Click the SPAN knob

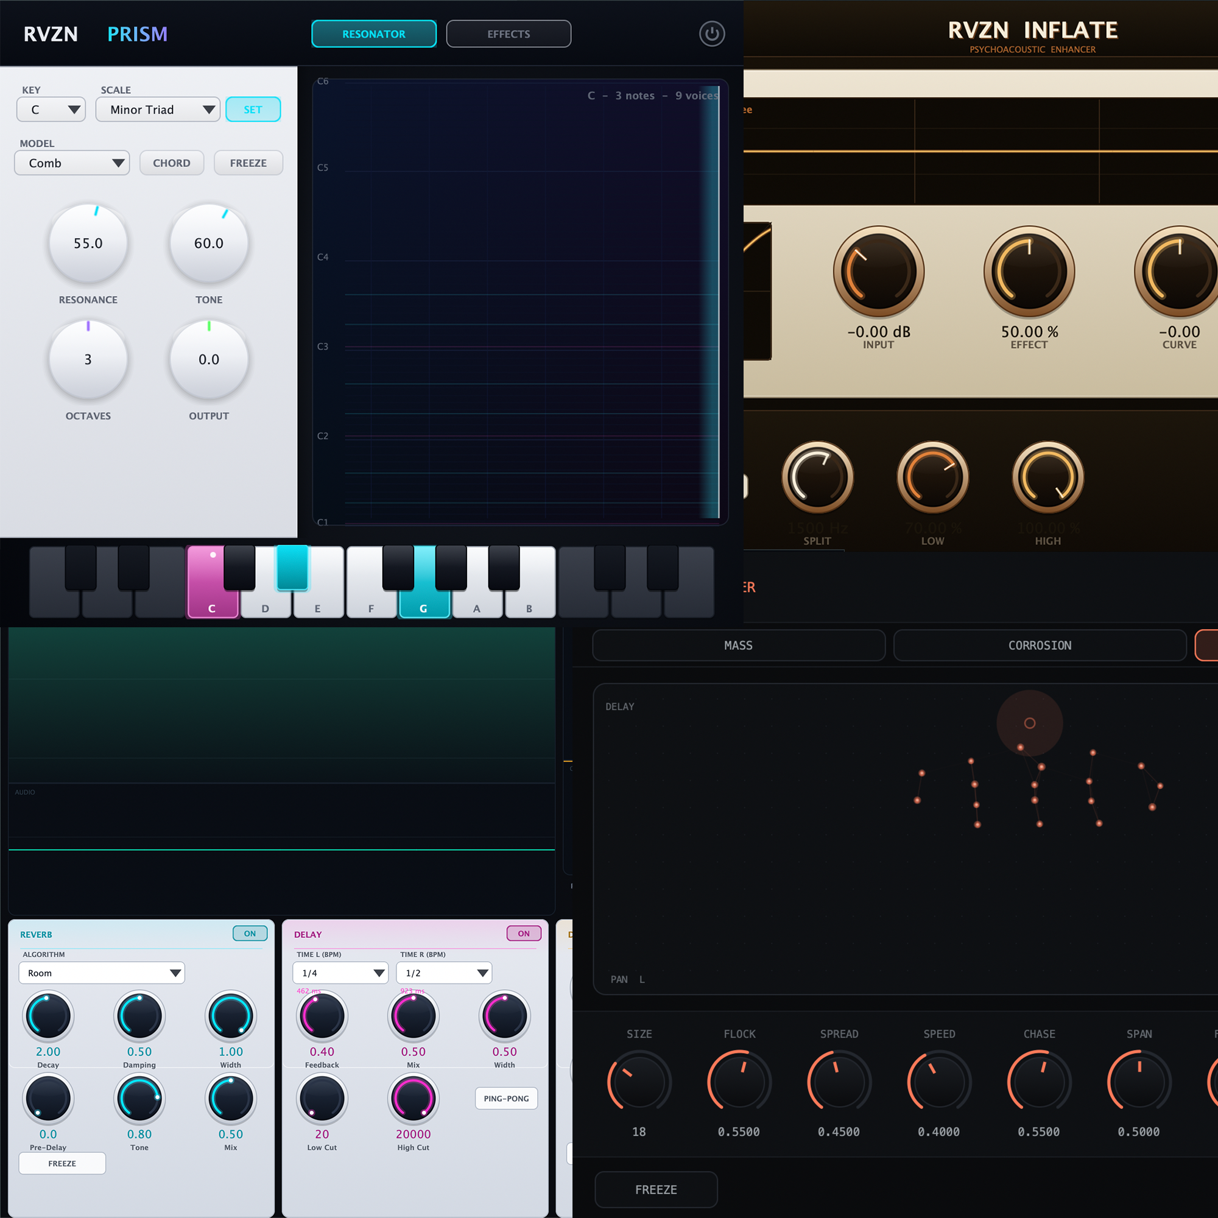(x=1139, y=1082)
